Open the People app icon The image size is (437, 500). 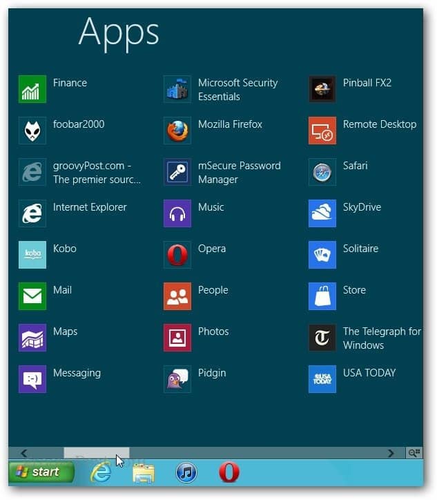point(177,296)
